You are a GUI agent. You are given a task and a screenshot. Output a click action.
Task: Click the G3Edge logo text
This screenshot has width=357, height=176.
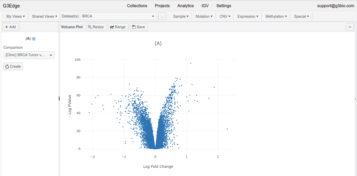coord(11,6)
